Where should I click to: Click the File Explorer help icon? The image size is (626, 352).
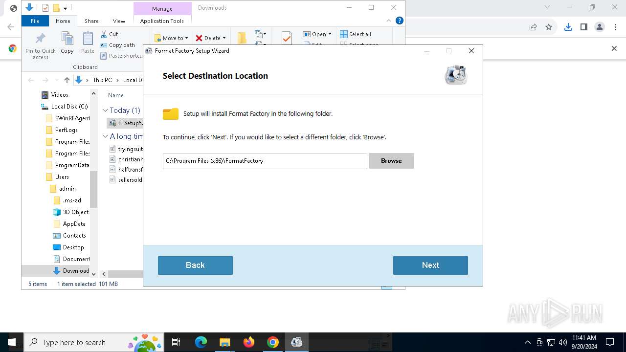pyautogui.click(x=399, y=21)
